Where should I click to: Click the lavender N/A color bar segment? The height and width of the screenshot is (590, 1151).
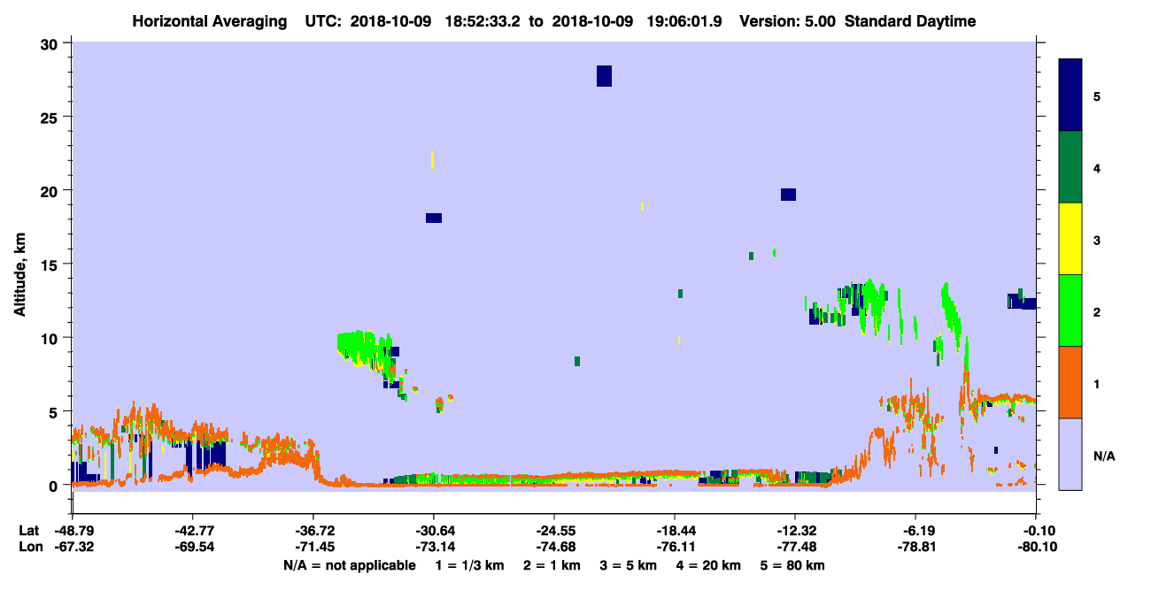click(1070, 454)
